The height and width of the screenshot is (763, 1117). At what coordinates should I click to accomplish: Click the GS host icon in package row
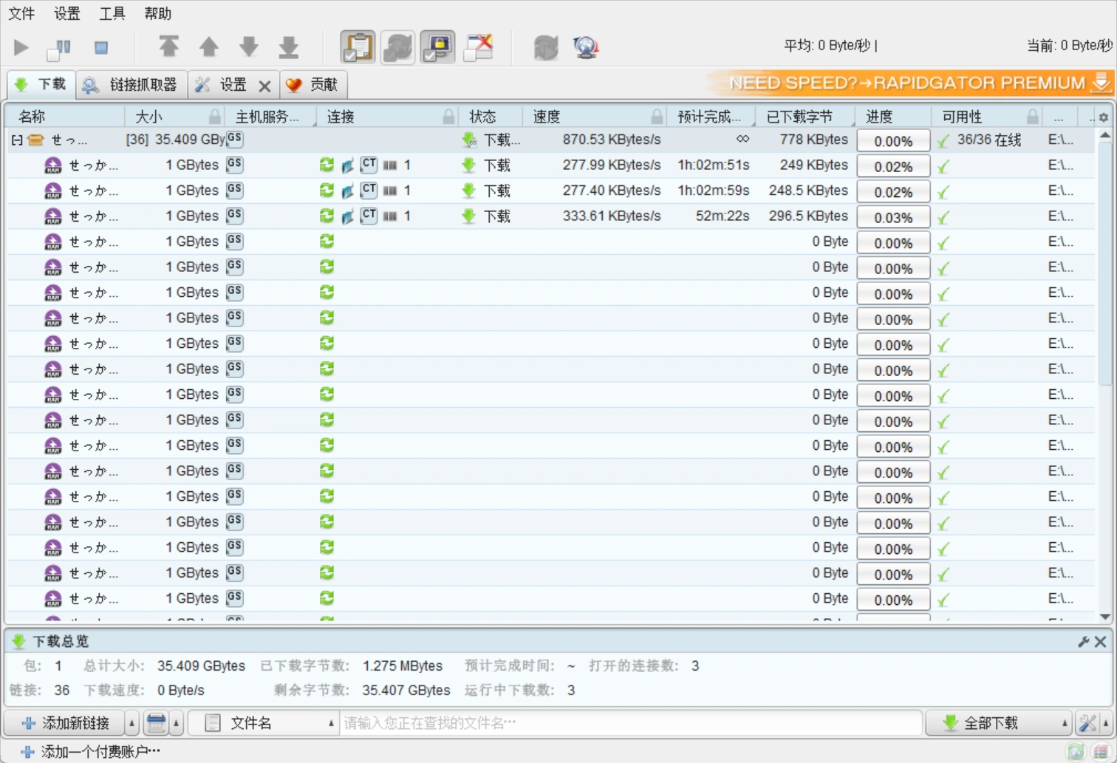[x=235, y=139]
